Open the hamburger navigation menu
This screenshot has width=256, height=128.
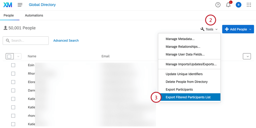(x=20, y=5)
